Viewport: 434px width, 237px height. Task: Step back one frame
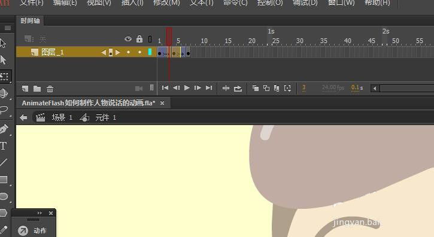pyautogui.click(x=176, y=88)
